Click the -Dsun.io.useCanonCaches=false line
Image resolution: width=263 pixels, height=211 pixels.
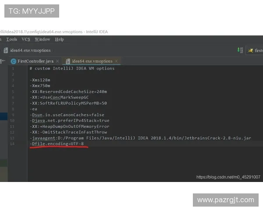click(67, 115)
